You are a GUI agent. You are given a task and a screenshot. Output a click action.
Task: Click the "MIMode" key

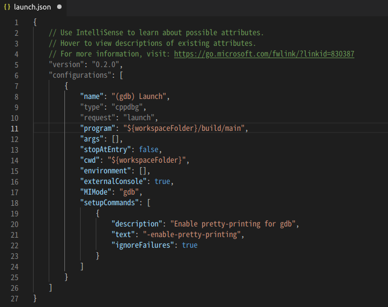pyautogui.click(x=96, y=192)
